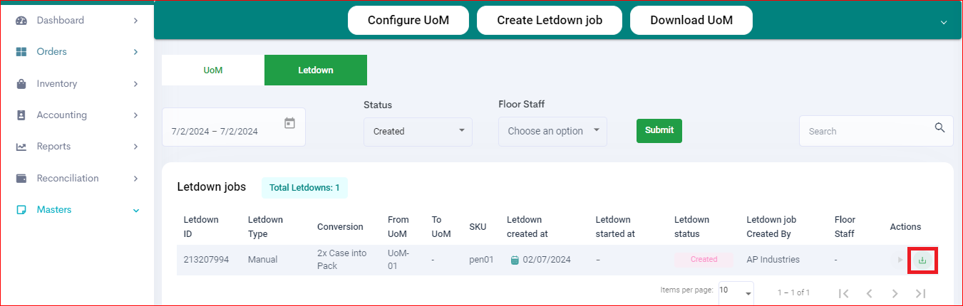963x306 pixels.
Task: Select the Letdown tab
Action: coord(316,70)
